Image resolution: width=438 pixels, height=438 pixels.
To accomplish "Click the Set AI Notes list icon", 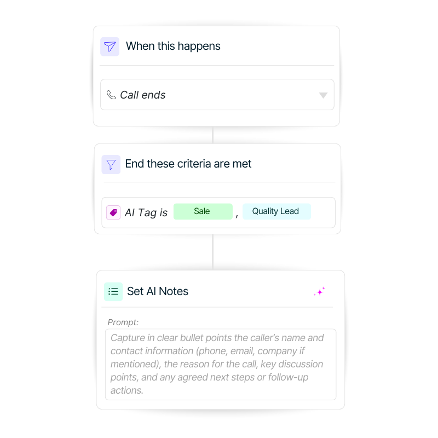I will (x=113, y=291).
